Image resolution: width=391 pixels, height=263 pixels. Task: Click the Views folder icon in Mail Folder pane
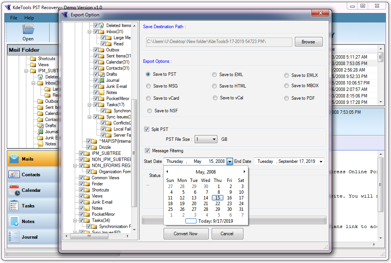point(33,65)
